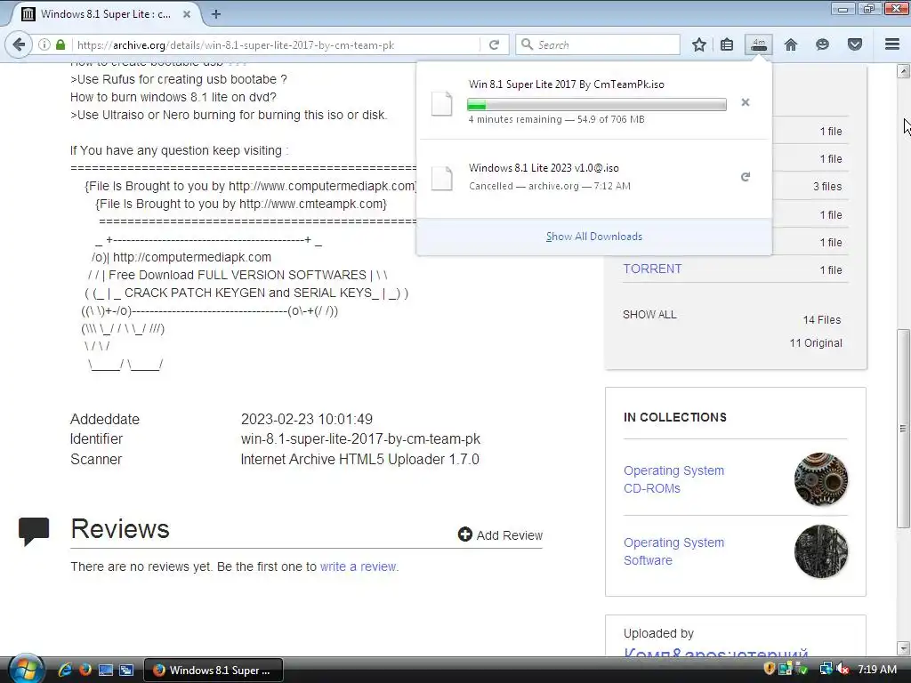Click the download progress bar
The image size is (911, 683).
[597, 105]
